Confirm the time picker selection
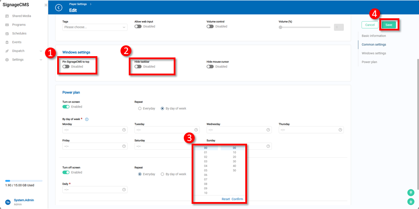This screenshot has height=209, width=419. [x=237, y=199]
